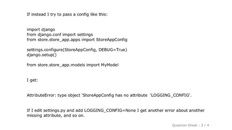Click the word 'AttributeError:'
Viewport: 232px width, 130px height.
point(41,95)
